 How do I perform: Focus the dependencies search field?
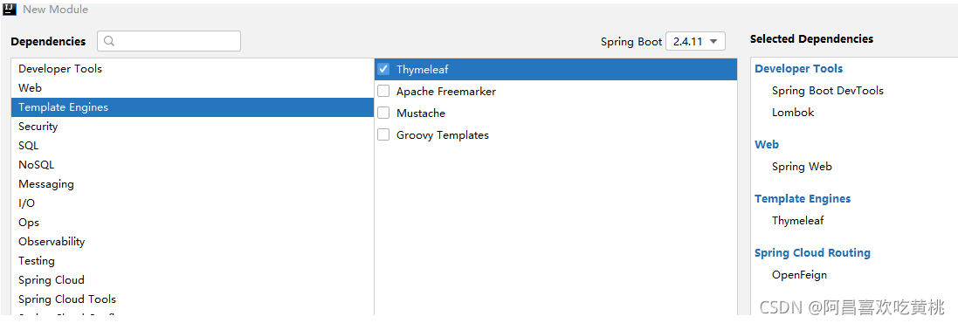pyautogui.click(x=169, y=42)
